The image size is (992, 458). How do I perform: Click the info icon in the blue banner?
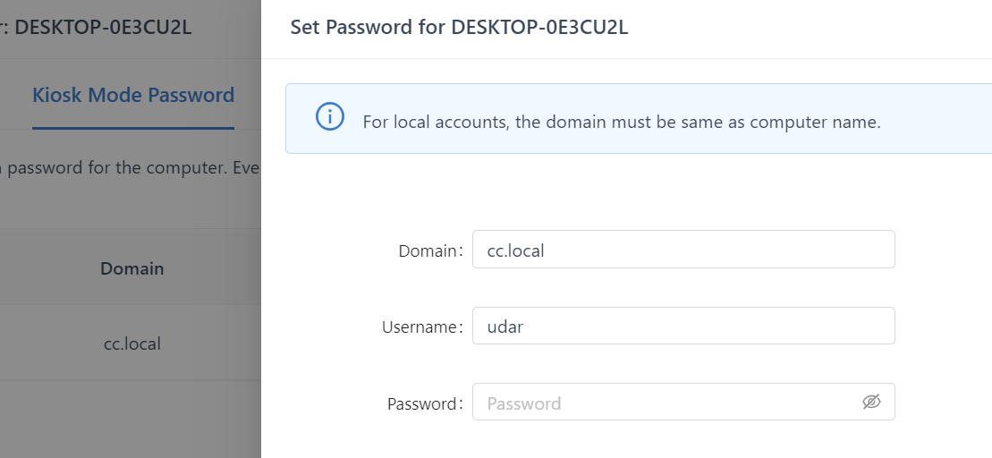[x=330, y=117]
